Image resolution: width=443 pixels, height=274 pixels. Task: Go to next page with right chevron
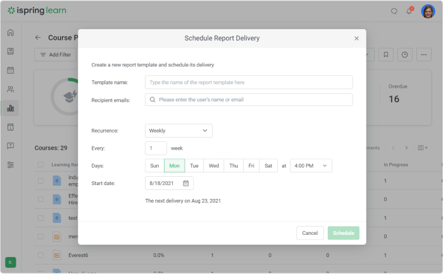(x=406, y=148)
